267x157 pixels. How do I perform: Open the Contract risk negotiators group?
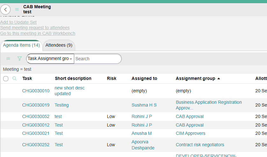pyautogui.click(x=200, y=145)
